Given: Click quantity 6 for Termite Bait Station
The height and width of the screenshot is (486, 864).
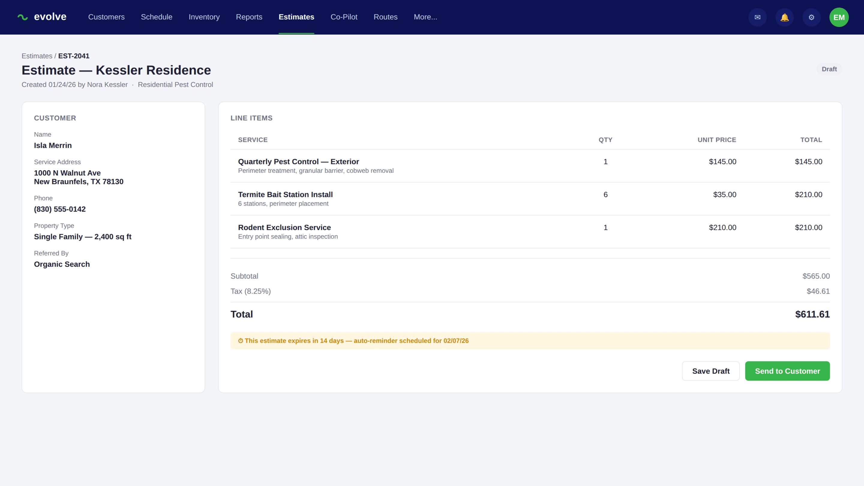Looking at the screenshot, I should [x=606, y=194].
